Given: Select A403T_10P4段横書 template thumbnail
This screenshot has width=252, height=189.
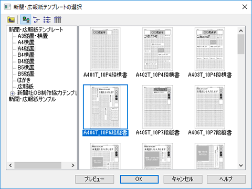Looking at the screenshot, I should pyautogui.click(x=210, y=49).
